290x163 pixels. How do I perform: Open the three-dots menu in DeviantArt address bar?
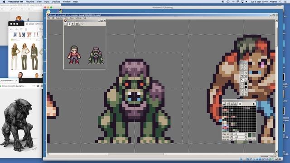[x=34, y=86]
